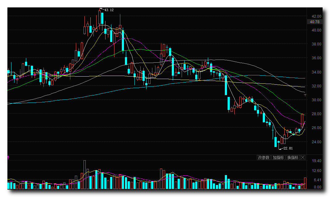Click the 19.40 volume axis label
This screenshot has width=330, height=197.
point(316,161)
